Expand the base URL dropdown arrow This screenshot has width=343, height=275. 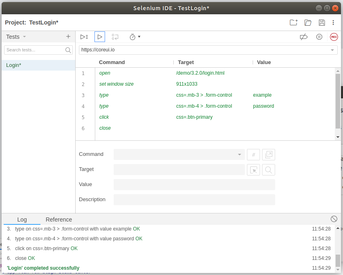coord(332,50)
